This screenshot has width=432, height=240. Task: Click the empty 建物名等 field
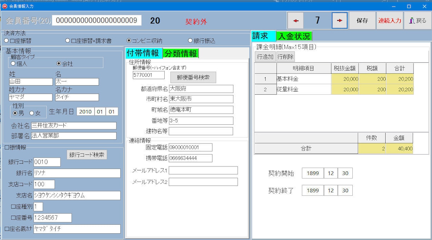click(201, 131)
